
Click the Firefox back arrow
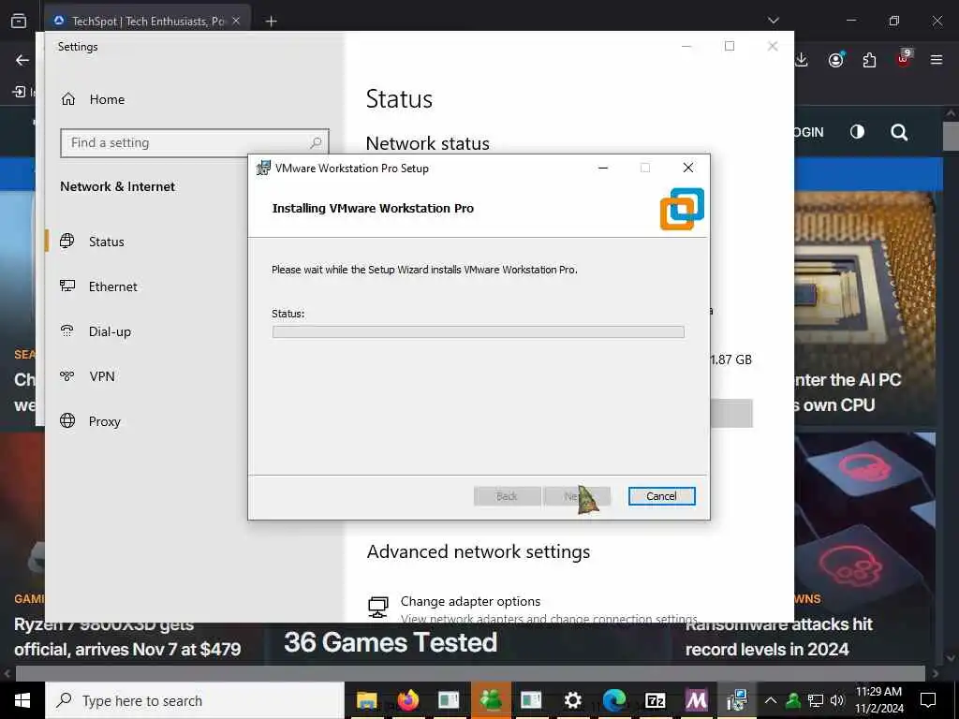pos(22,60)
